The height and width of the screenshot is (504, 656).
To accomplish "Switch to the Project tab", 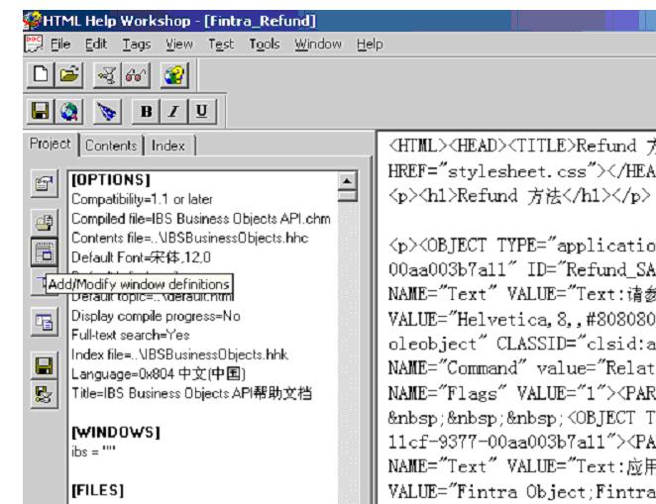I will click(x=51, y=145).
